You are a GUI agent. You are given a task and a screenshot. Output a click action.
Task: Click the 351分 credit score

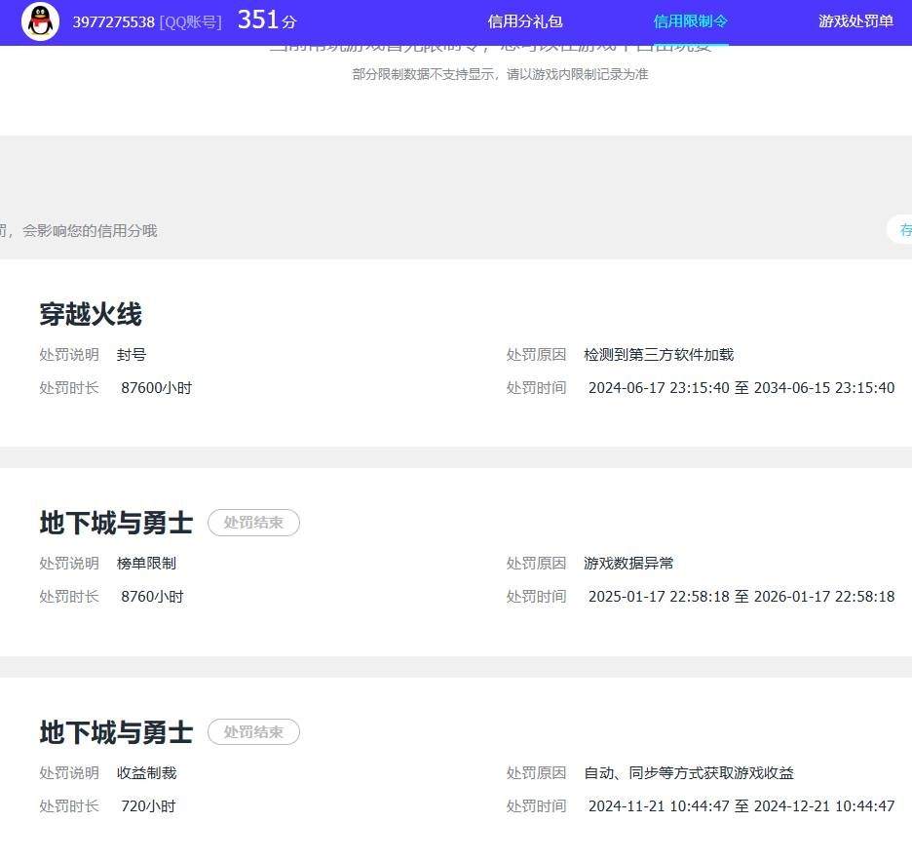click(267, 20)
